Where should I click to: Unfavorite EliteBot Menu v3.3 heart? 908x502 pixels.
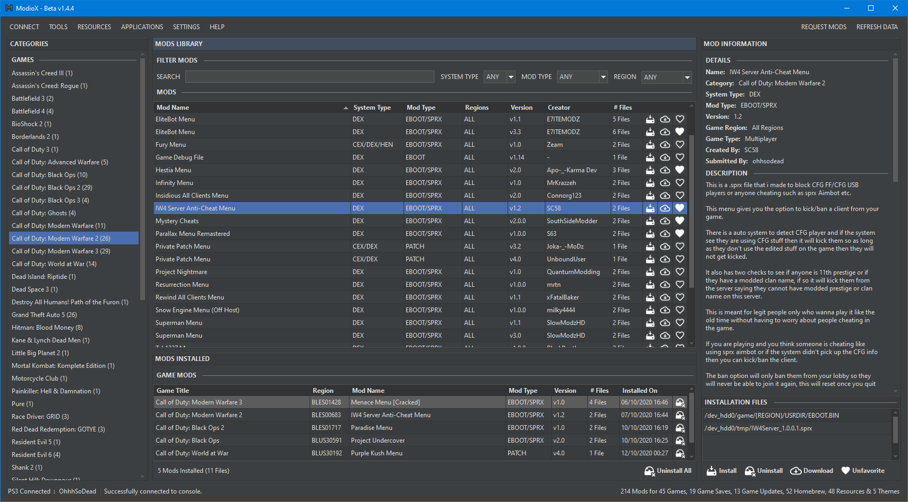(x=680, y=132)
